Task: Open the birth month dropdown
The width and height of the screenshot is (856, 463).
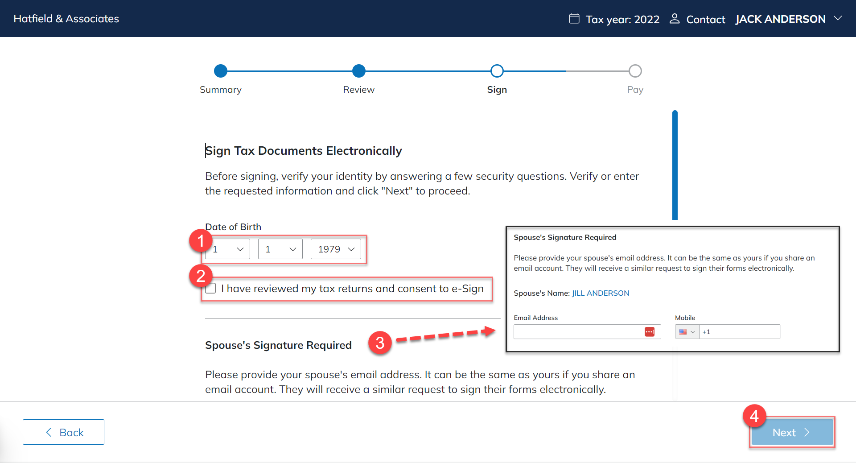Action: 228,249
